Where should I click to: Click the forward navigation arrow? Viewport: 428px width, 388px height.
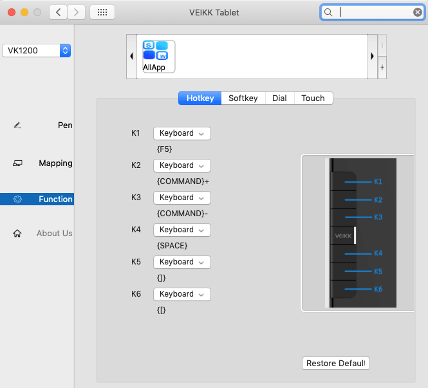pyautogui.click(x=76, y=12)
